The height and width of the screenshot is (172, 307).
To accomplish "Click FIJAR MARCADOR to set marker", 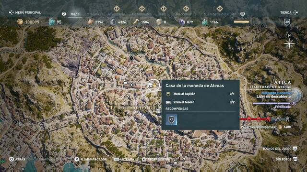I will 91,159.
